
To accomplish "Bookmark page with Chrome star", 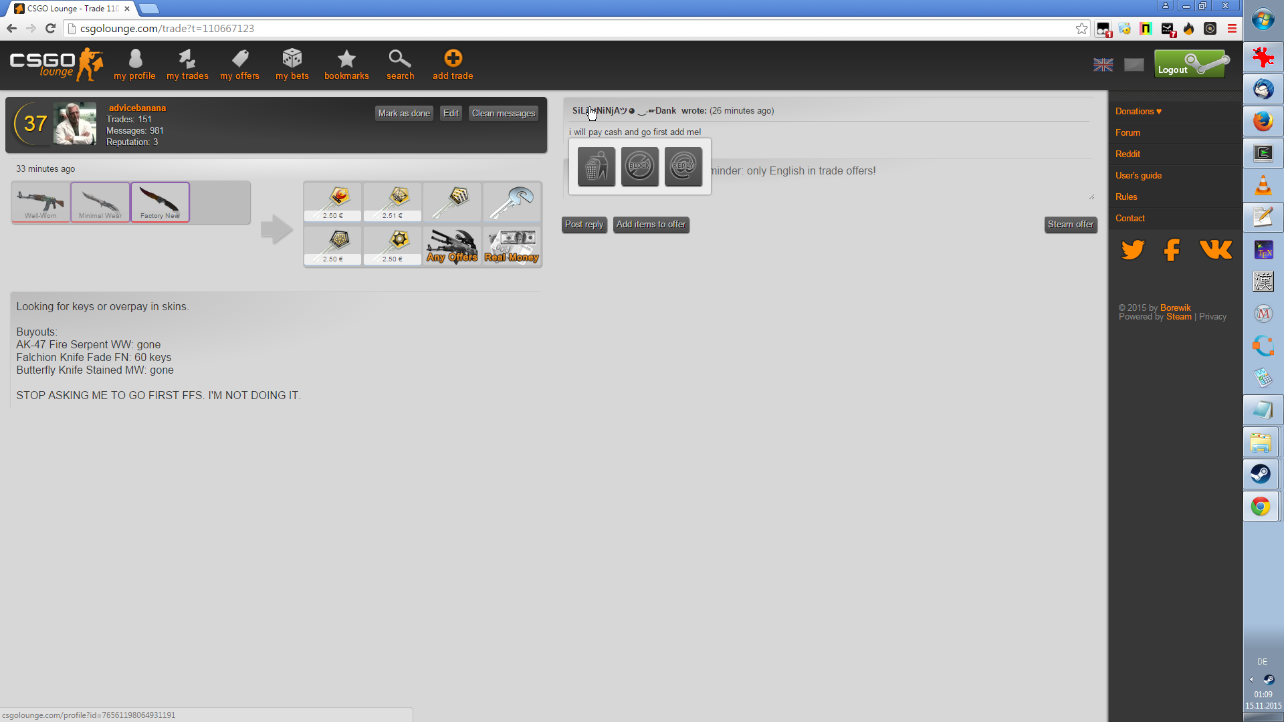I will pos(1081,29).
